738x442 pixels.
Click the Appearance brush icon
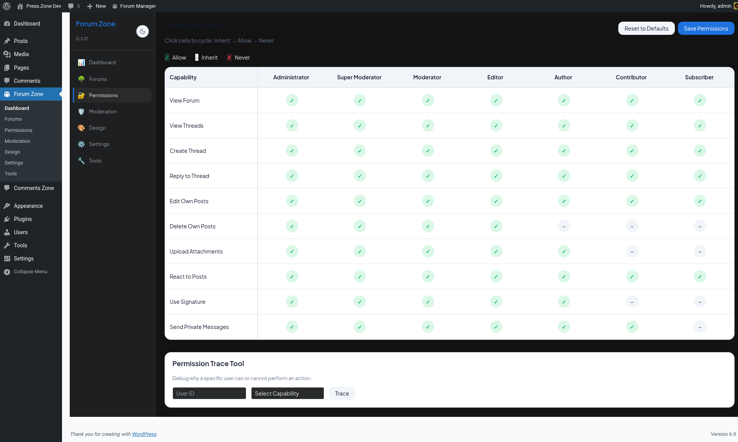7,206
